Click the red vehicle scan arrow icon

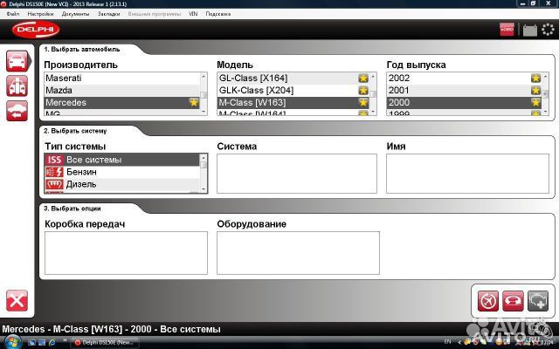[513, 301]
